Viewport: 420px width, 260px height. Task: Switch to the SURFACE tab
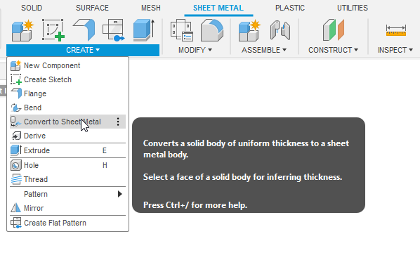[92, 8]
